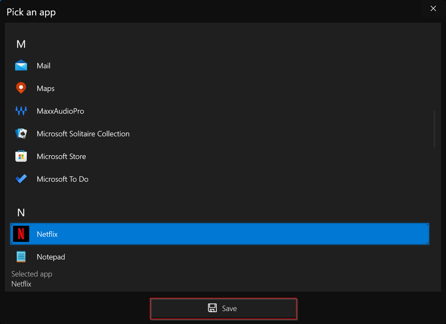The width and height of the screenshot is (446, 324).
Task: Click the Microsoft To Do checkmark icon
Action: pos(21,179)
